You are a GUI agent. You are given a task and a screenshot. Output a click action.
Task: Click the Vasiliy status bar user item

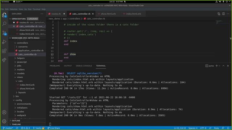tap(38, 128)
